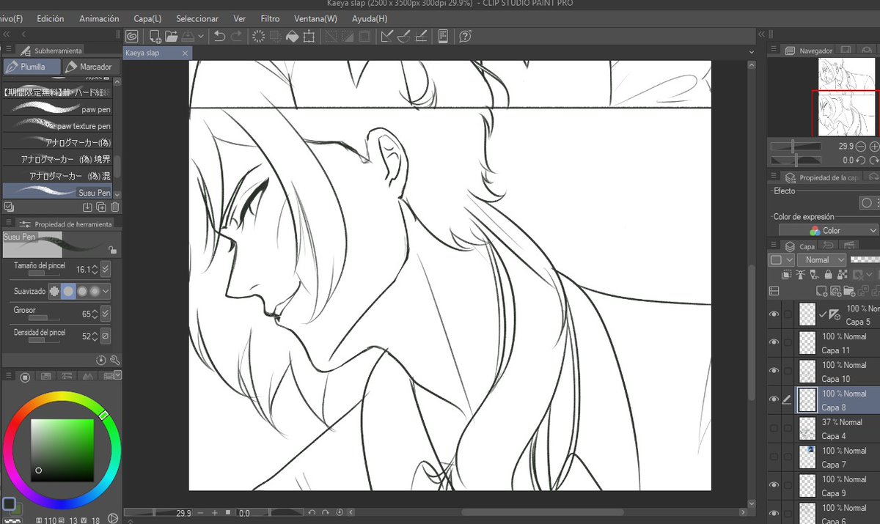880x524 pixels.
Task: Select the paw texture pen brush
Action: (59, 125)
